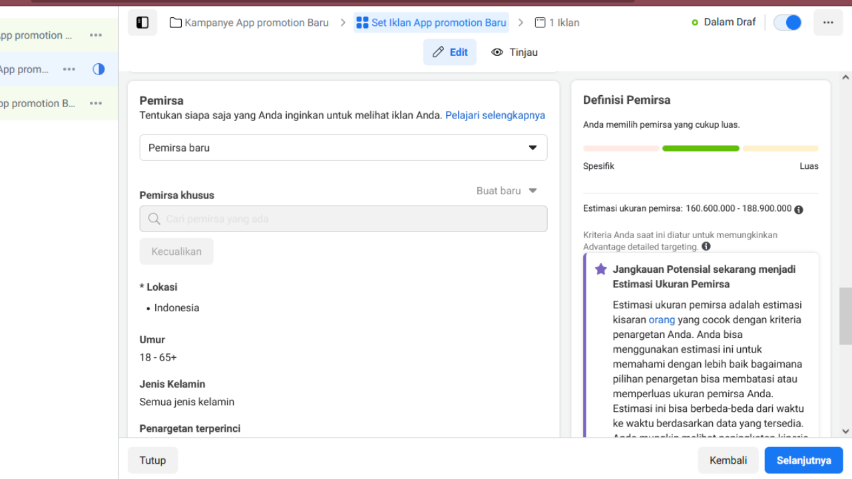Click the ad page icon beside 1 Iklan
This screenshot has width=852, height=479.
click(x=540, y=23)
